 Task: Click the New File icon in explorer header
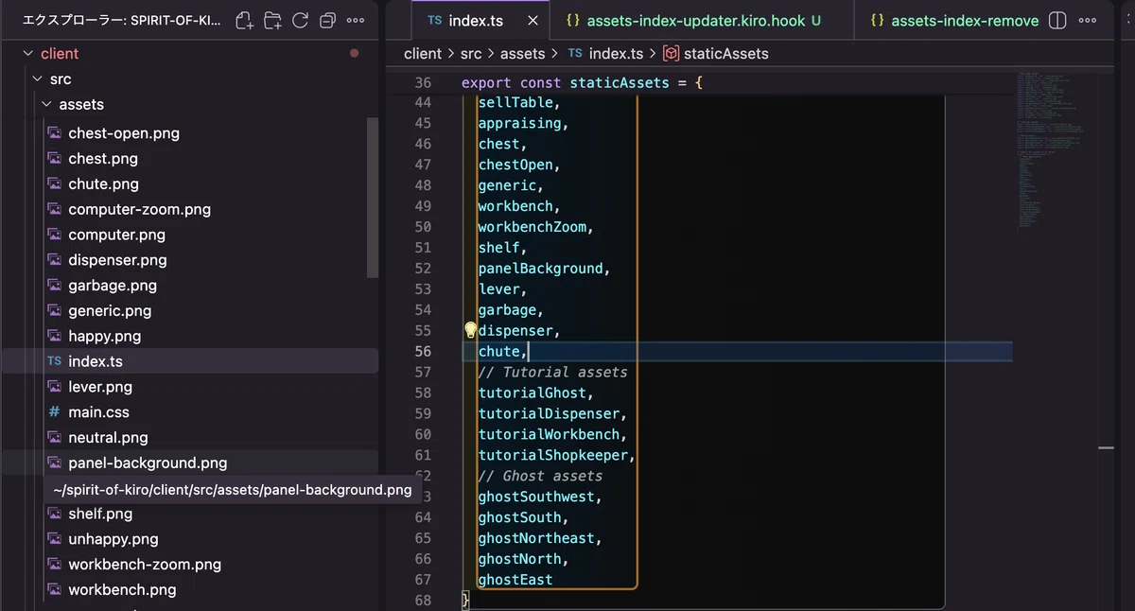coord(244,20)
